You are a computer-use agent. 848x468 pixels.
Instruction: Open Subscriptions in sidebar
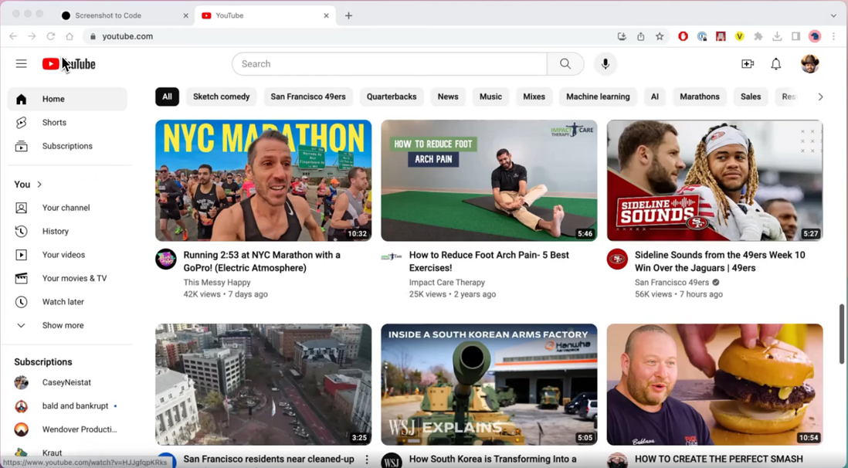67,146
